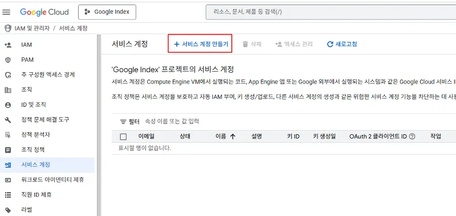This screenshot has width=456, height=216.
Task: Click the 서비스 계정 sidebar icon
Action: click(x=8, y=165)
